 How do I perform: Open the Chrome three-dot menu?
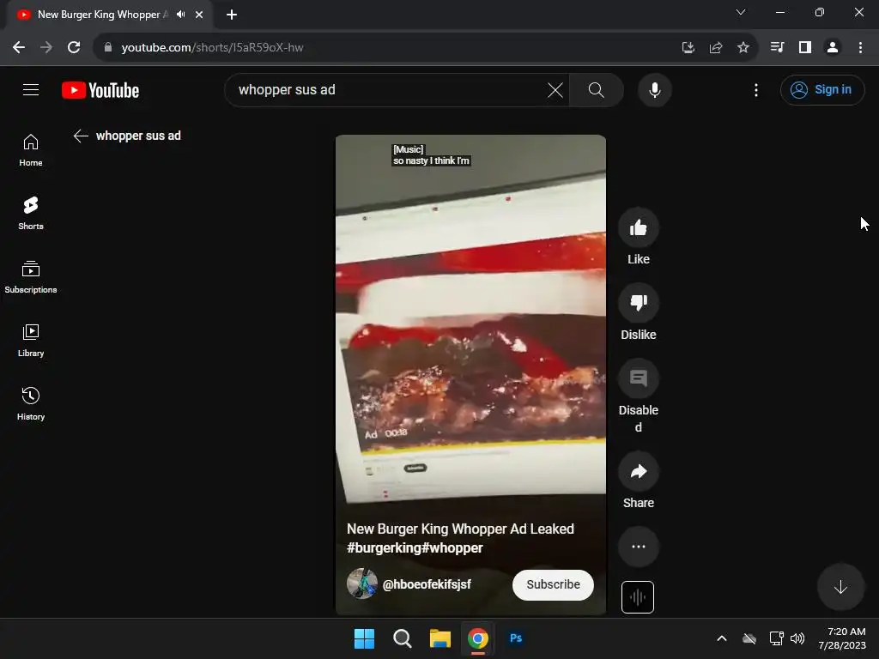(x=860, y=48)
